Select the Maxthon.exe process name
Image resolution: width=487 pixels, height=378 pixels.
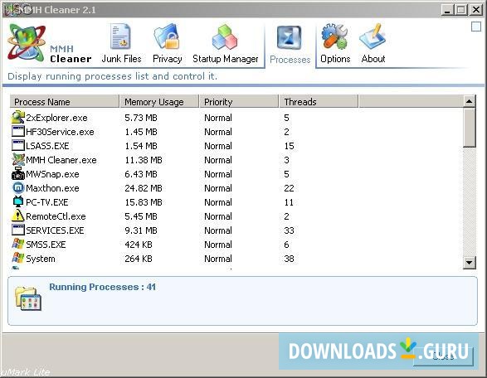click(52, 188)
